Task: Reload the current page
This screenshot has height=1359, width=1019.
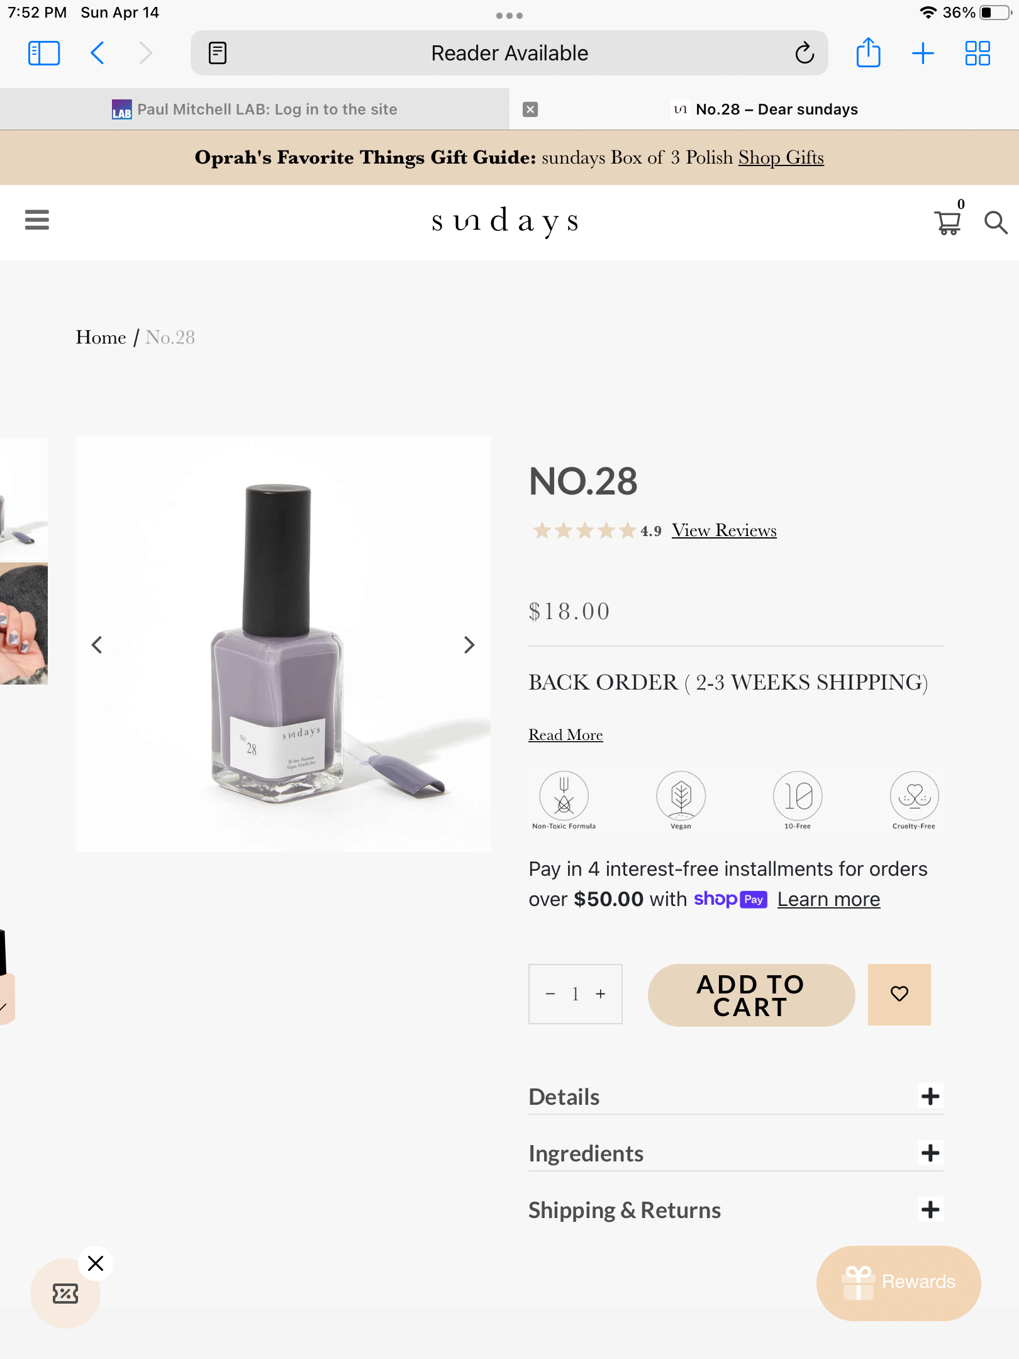Action: click(x=805, y=53)
